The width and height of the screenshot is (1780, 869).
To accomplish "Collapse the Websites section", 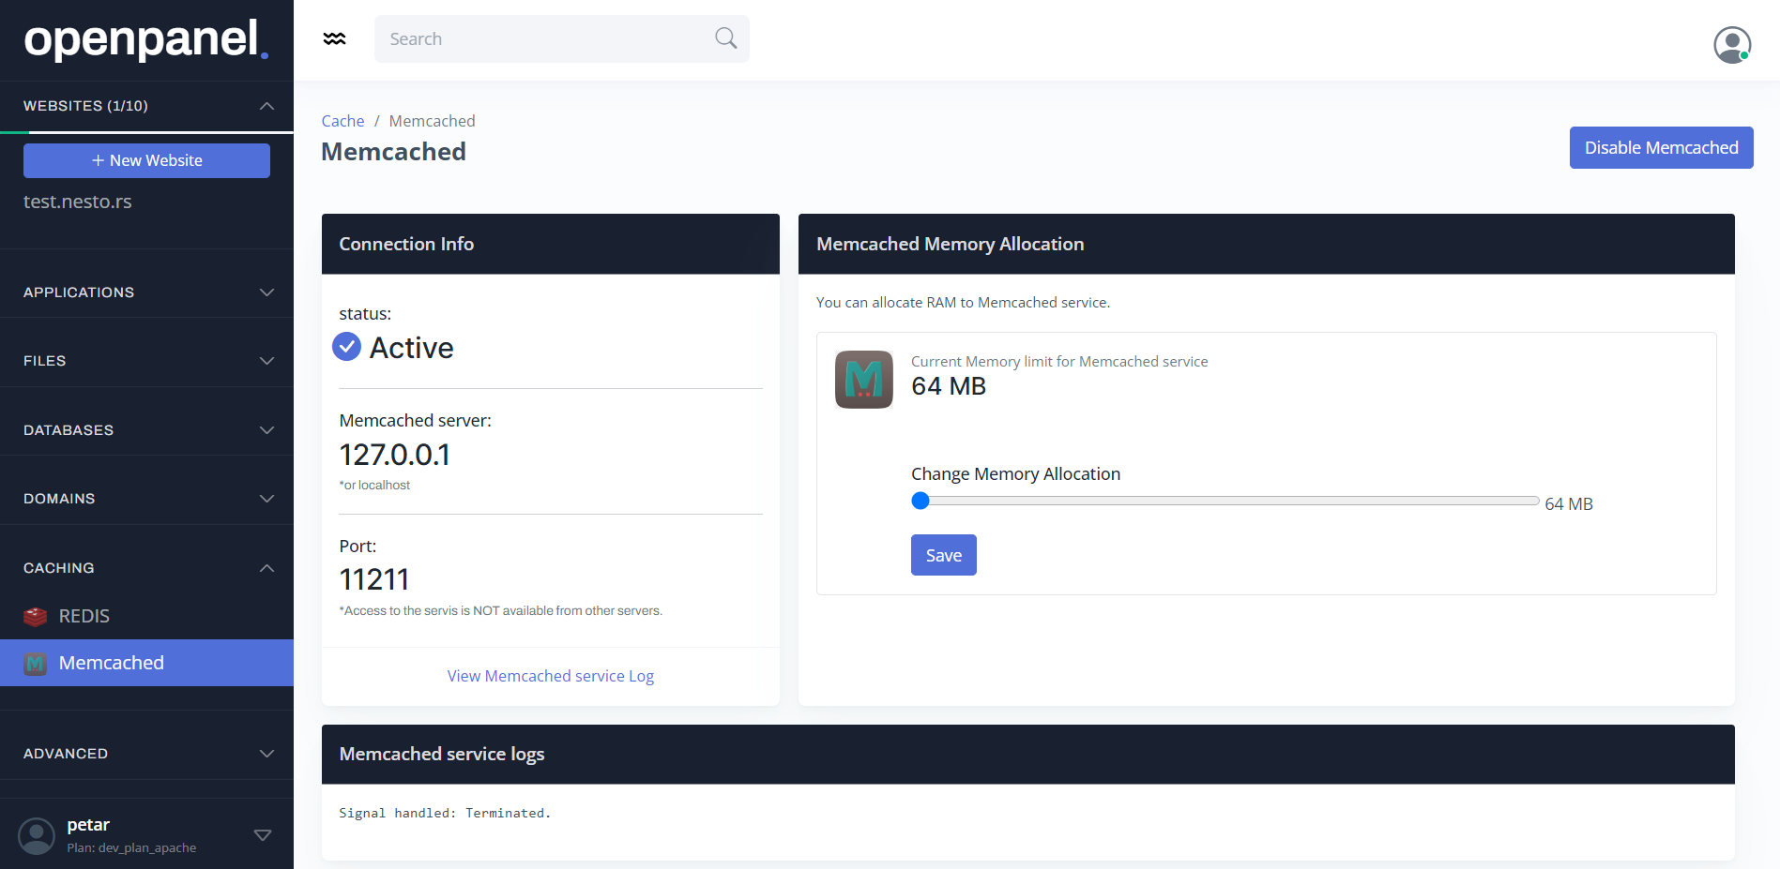I will [266, 106].
